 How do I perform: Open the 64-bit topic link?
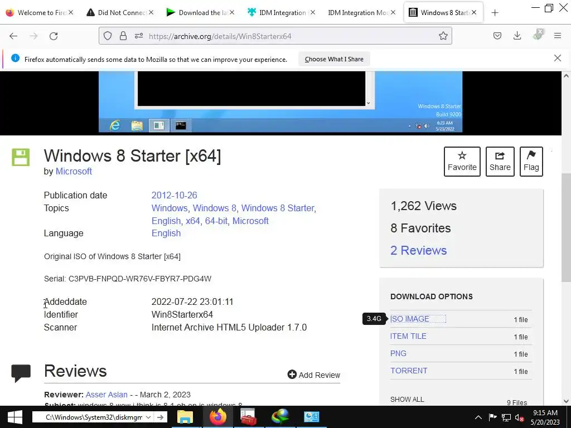point(216,221)
